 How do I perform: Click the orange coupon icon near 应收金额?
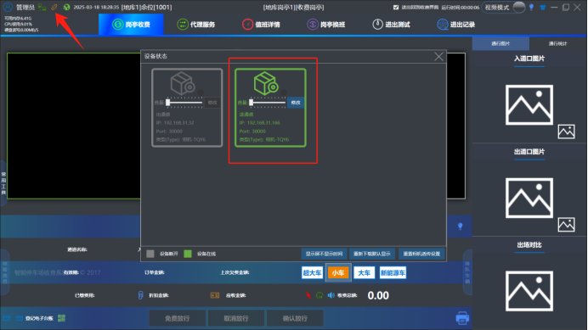coord(215,295)
